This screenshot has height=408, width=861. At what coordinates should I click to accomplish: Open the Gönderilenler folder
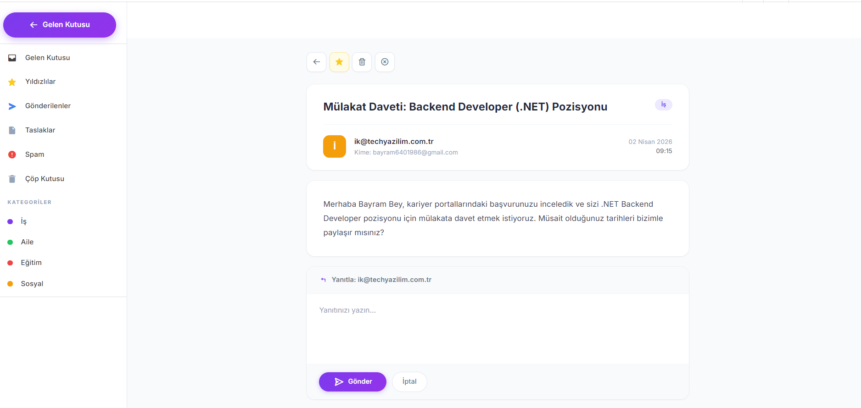click(63, 106)
